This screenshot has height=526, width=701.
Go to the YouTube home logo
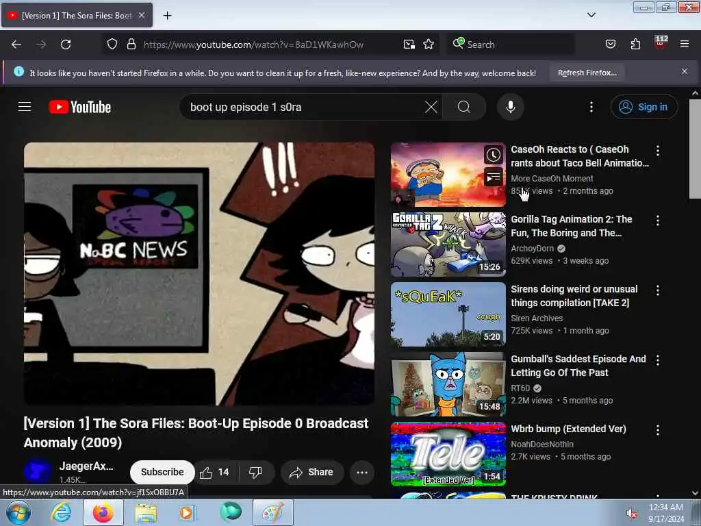pos(80,107)
